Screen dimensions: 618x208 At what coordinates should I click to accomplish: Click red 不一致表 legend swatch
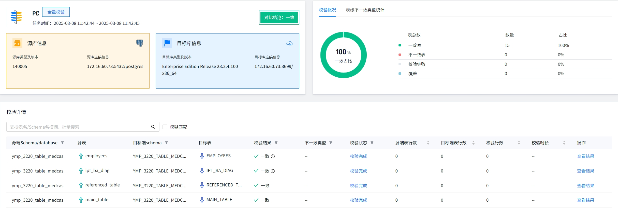[x=400, y=55]
